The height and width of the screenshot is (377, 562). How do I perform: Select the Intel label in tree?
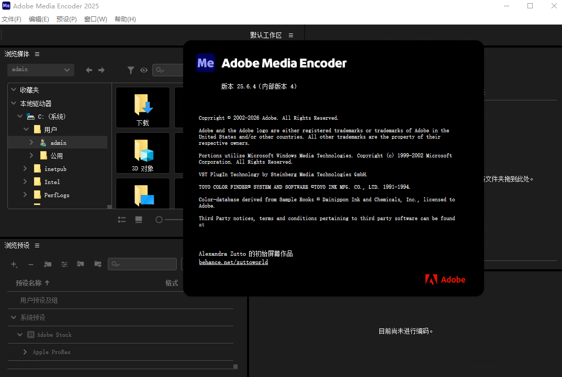(x=52, y=182)
